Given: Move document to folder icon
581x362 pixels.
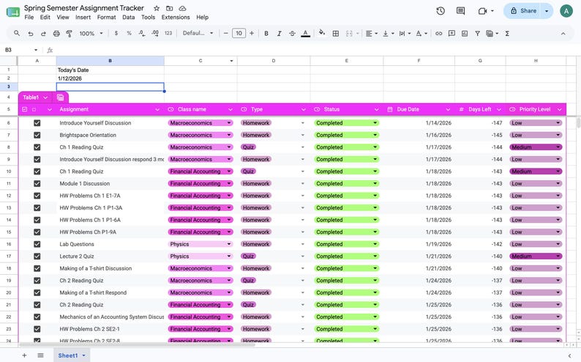Looking at the screenshot, I should click(169, 8).
